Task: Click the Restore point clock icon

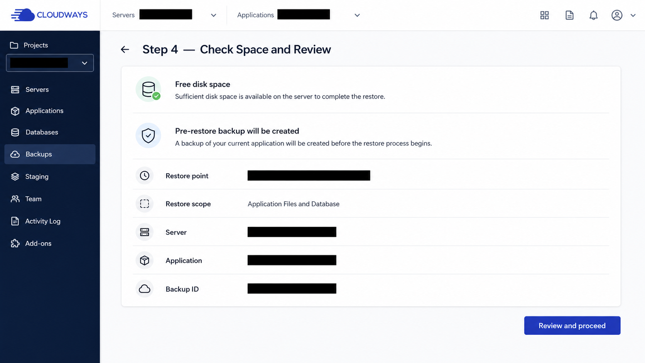Action: coord(145,176)
